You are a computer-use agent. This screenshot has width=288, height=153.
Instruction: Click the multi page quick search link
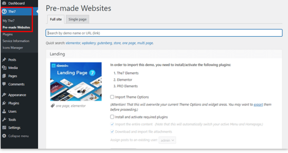(x=145, y=43)
